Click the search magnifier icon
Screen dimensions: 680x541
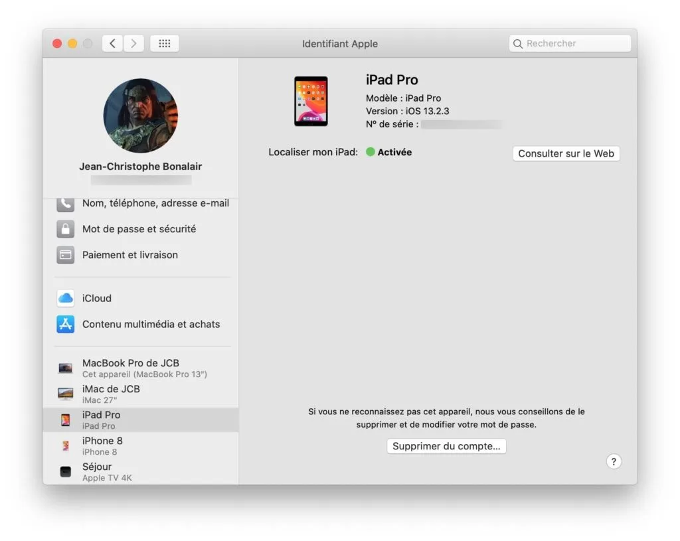tap(517, 44)
